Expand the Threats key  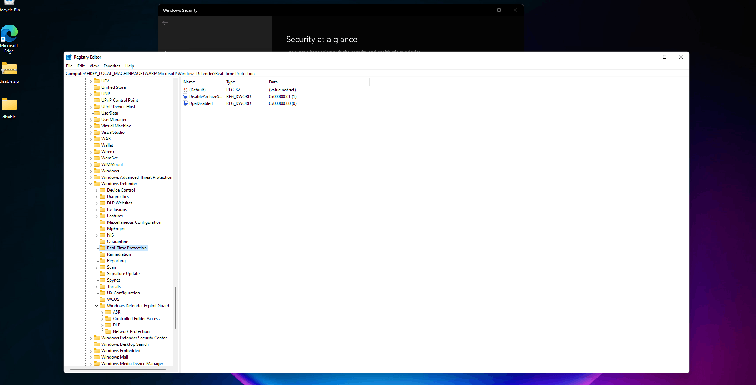click(96, 287)
